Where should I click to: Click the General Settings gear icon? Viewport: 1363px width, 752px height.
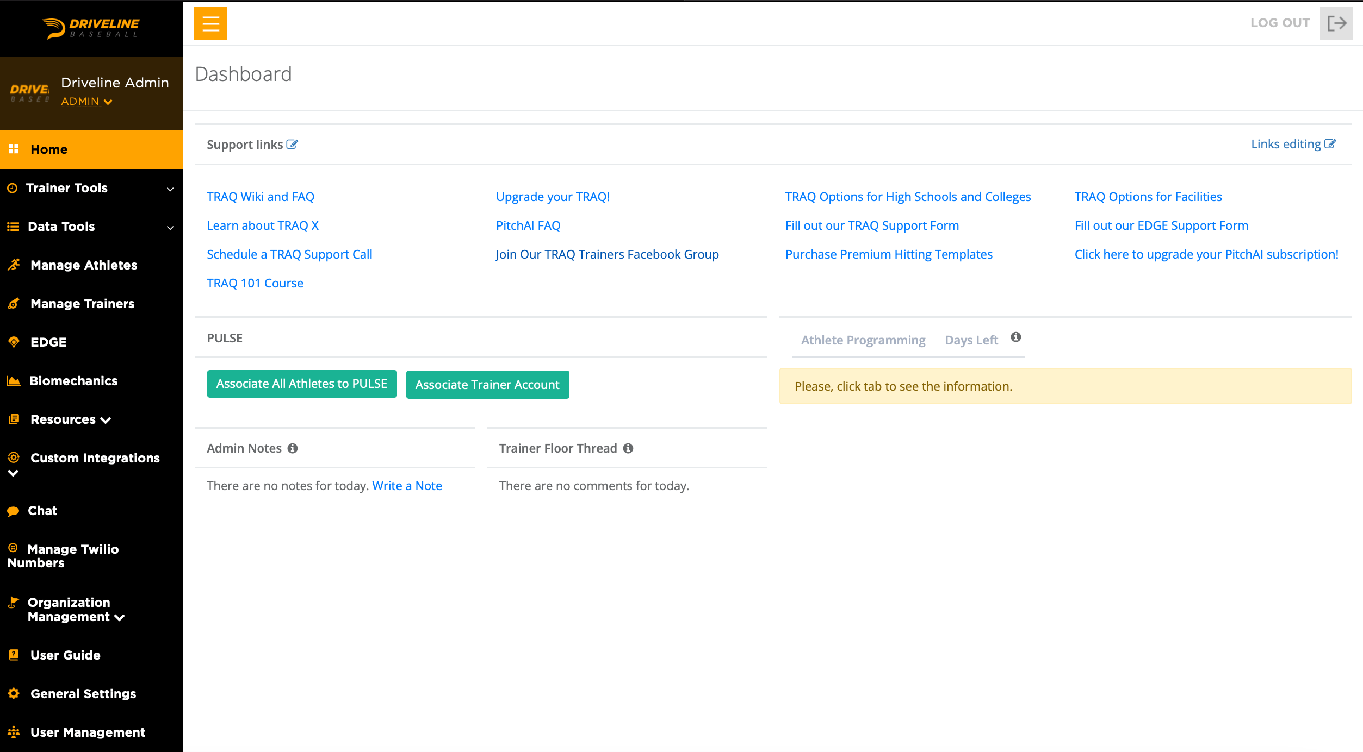[x=14, y=693]
